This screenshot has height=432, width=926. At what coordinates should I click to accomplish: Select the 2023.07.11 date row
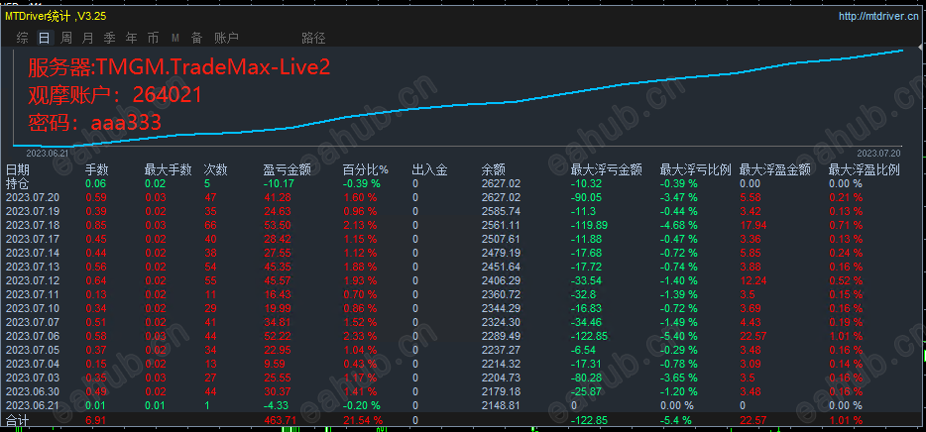point(32,294)
